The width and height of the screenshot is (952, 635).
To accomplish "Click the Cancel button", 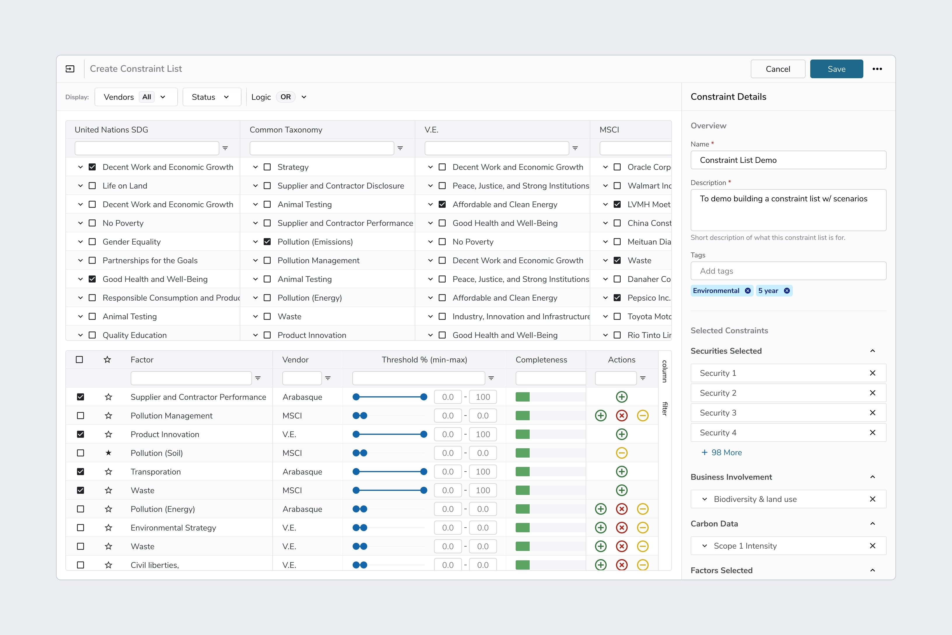I will (x=778, y=69).
